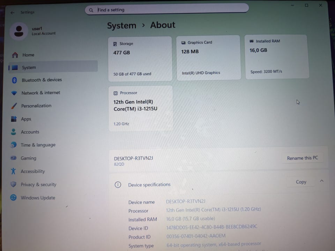Click the 82QD model text
This screenshot has height=251, width=335.
(119, 164)
